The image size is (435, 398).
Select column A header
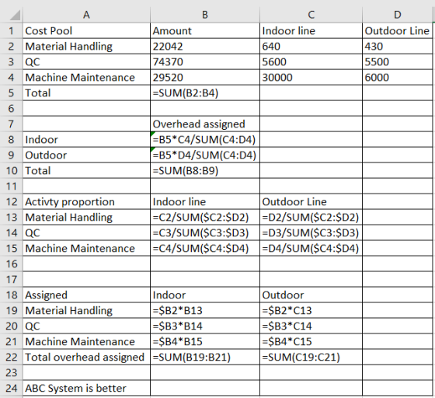(86, 15)
